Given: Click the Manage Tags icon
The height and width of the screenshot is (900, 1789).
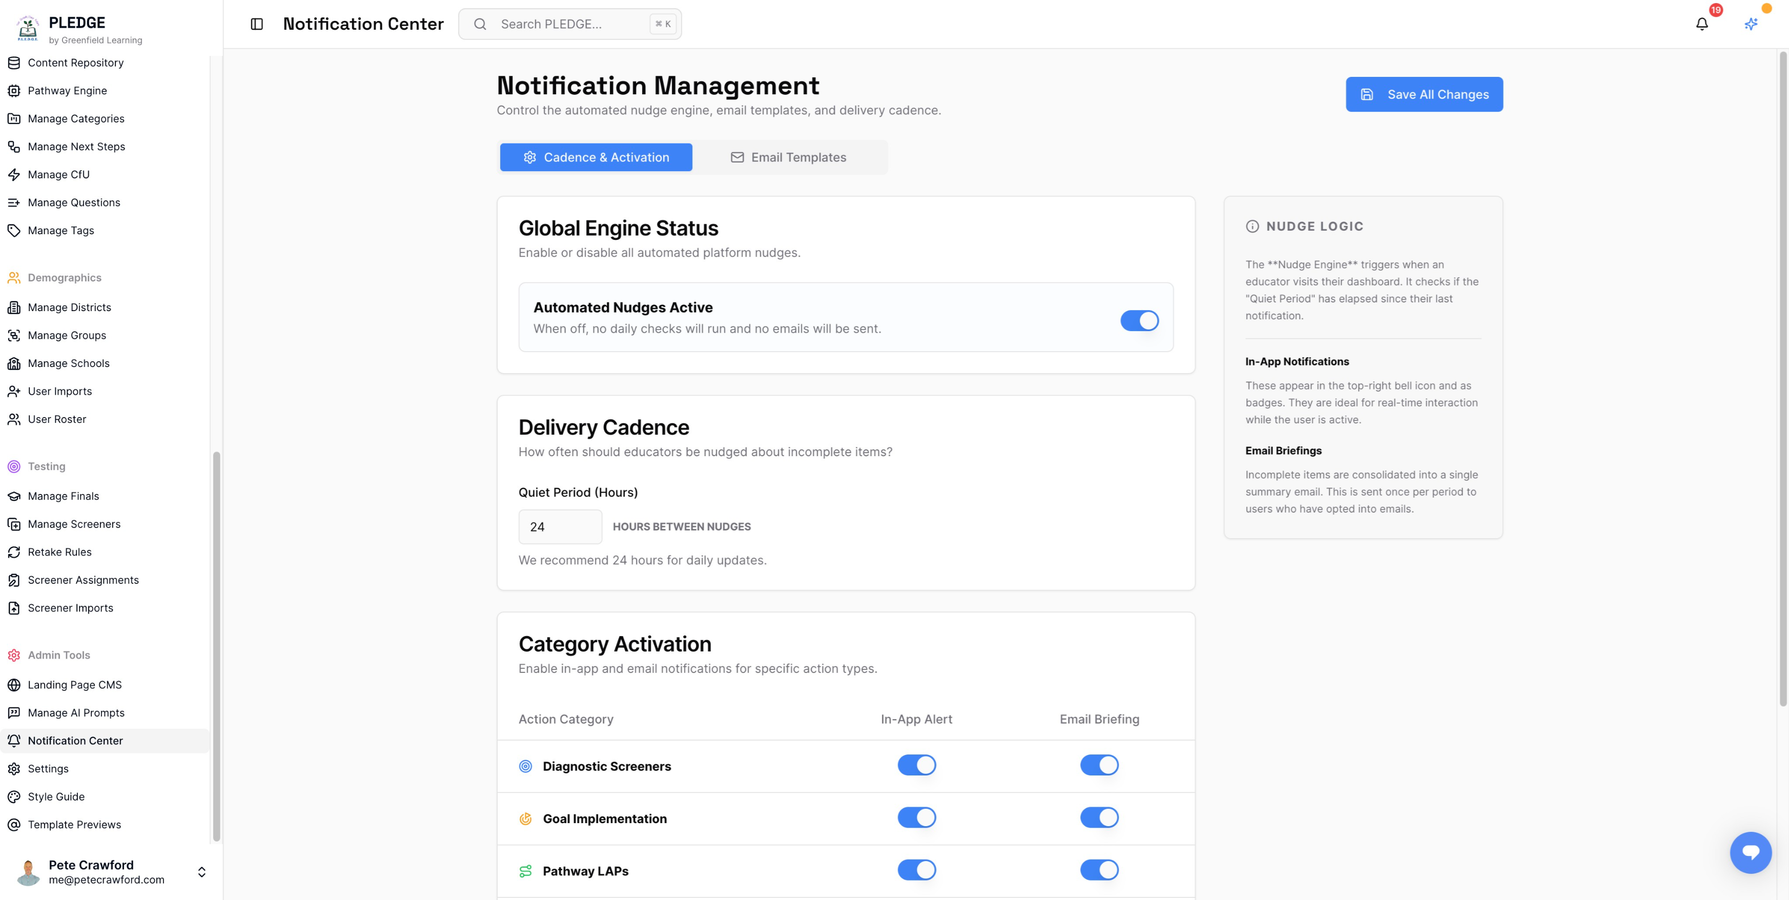Looking at the screenshot, I should [14, 230].
